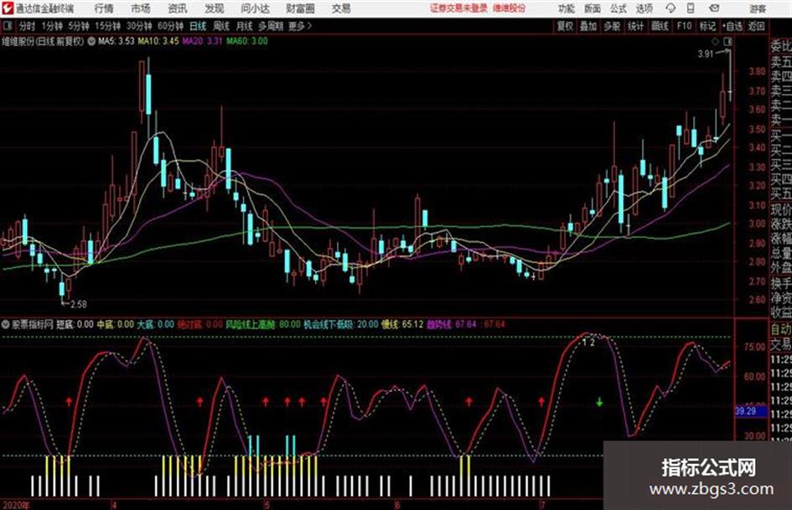Click the MA60: 3.00 value
792x510 pixels.
coord(247,41)
